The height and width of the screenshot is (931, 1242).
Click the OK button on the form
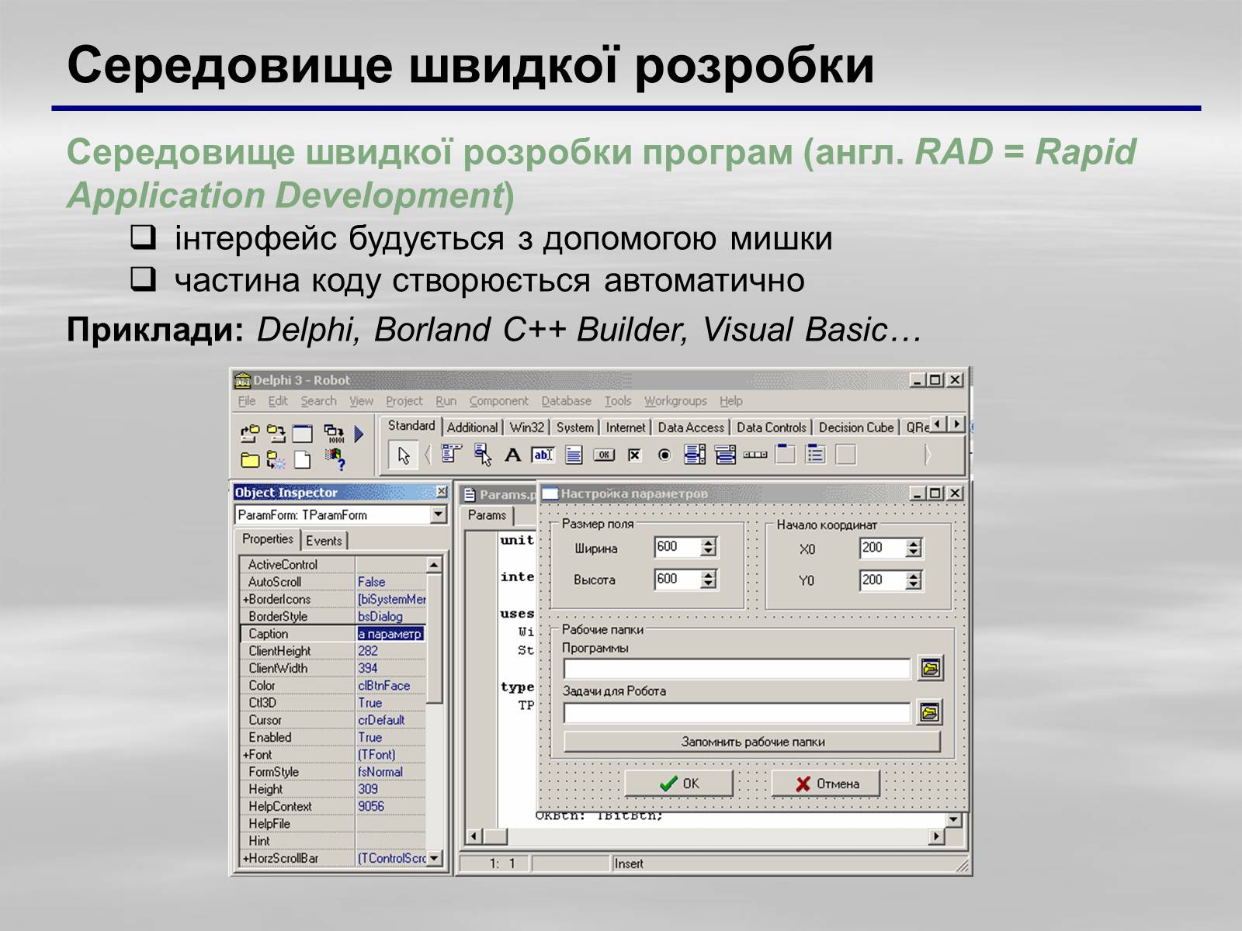point(679,784)
